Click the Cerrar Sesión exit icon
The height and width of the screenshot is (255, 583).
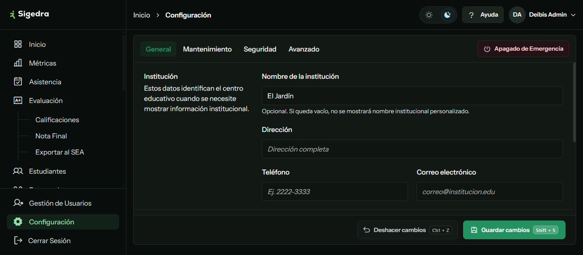click(x=18, y=241)
